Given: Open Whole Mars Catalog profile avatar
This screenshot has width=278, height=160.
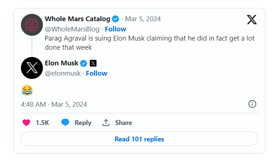Looking at the screenshot, I should [x=32, y=24].
